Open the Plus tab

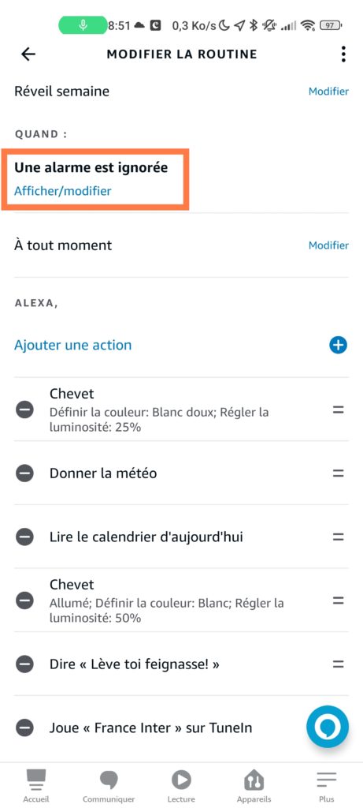pos(327,785)
